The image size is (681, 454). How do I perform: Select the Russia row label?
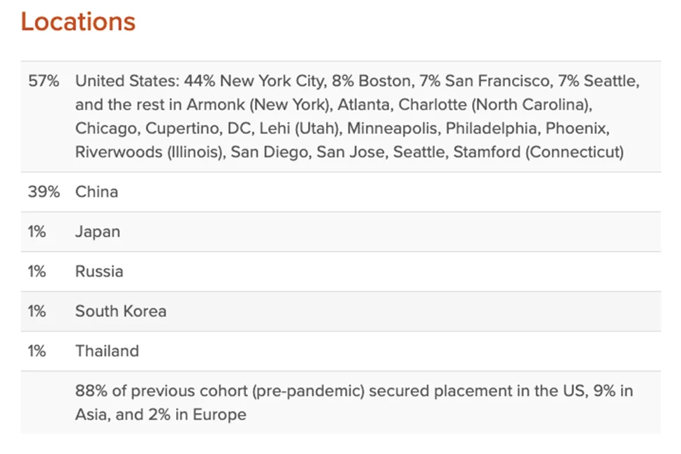point(99,272)
